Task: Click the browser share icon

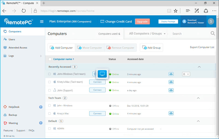Action: click(x=206, y=11)
